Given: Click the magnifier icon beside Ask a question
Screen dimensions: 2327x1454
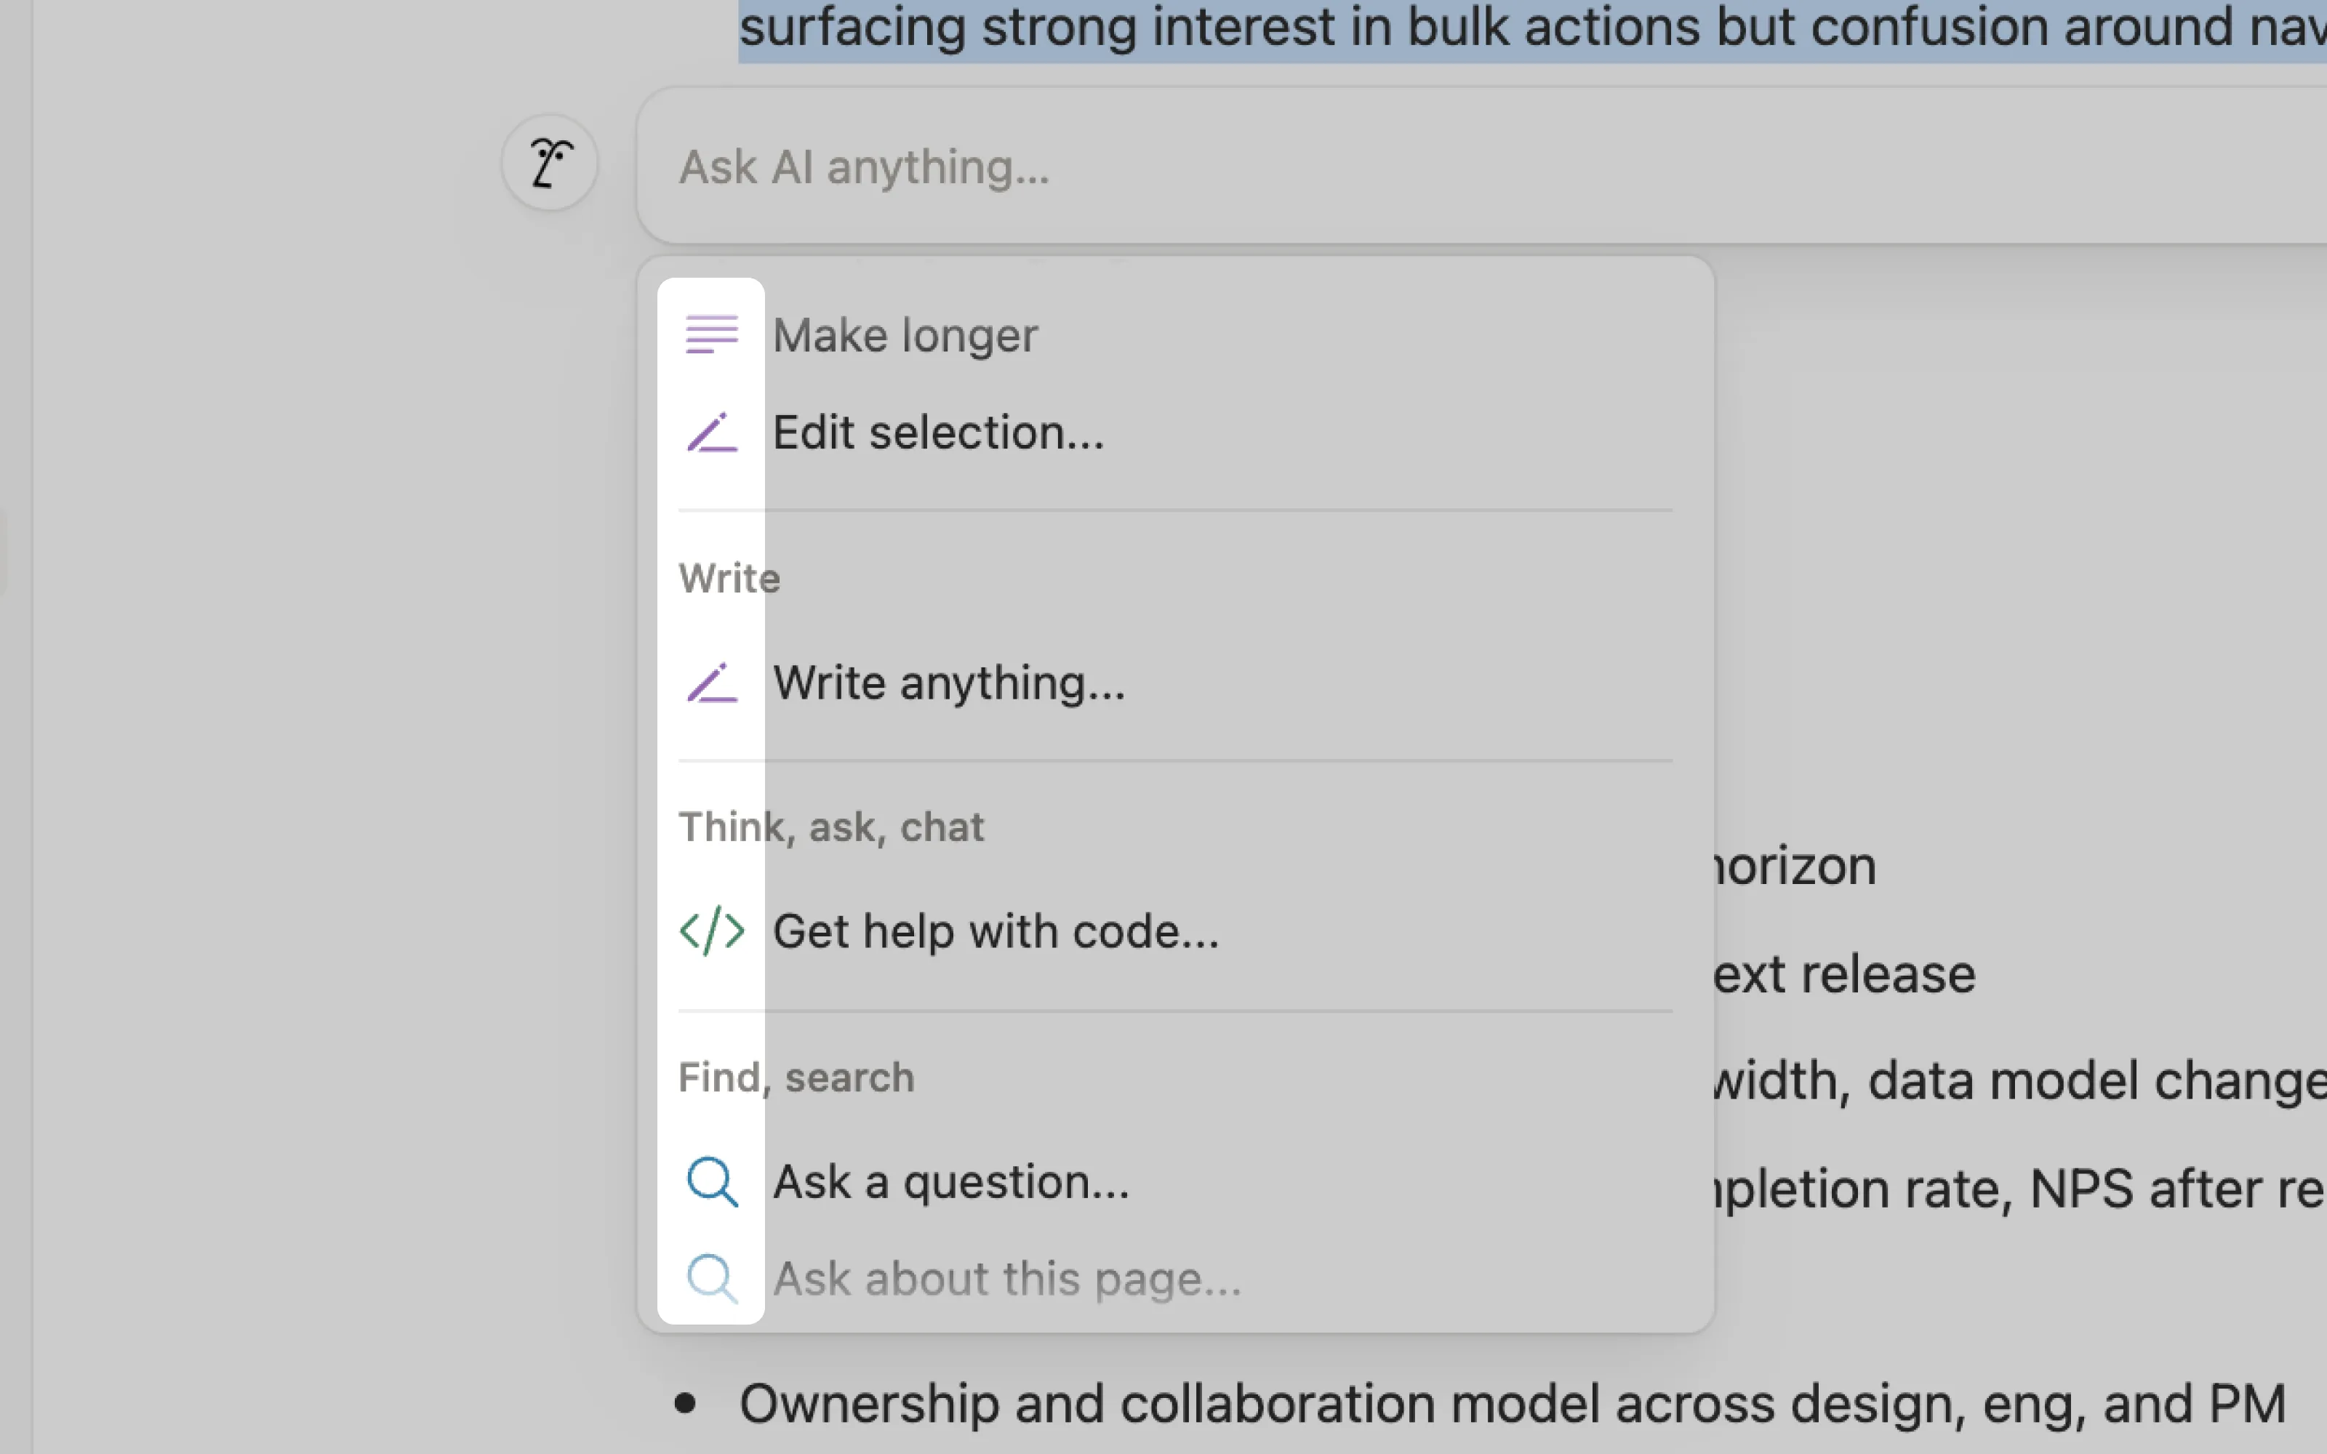Looking at the screenshot, I should (712, 1182).
